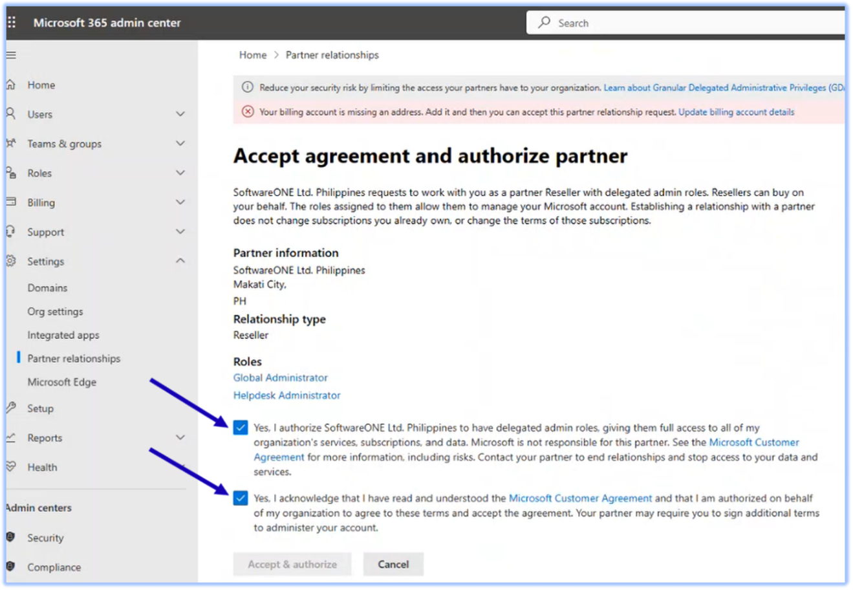Uncheck the Customer Agreement acknowledgment checkbox
853x590 pixels.
(x=241, y=498)
